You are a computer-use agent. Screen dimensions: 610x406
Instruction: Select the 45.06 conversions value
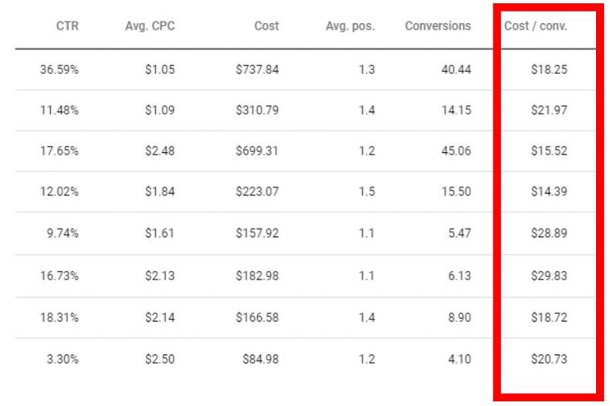455,151
